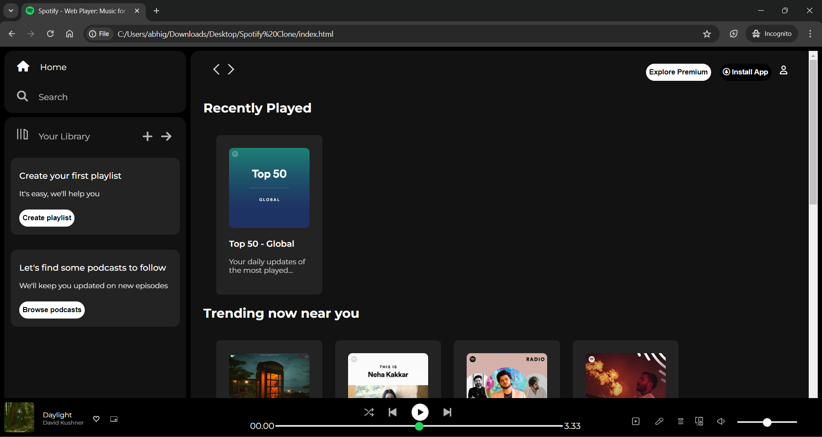Open the play queue
This screenshot has width=822, height=437.
pyautogui.click(x=681, y=421)
